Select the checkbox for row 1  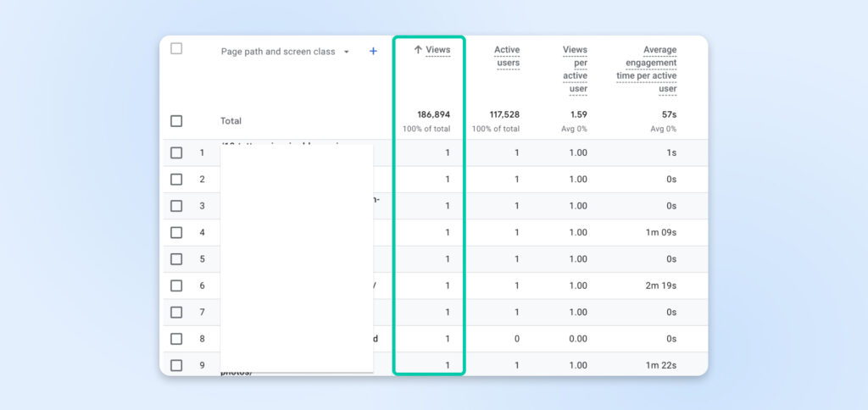(x=176, y=153)
